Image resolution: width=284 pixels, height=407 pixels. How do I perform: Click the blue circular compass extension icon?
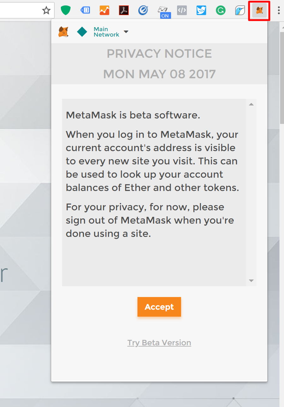tap(143, 10)
